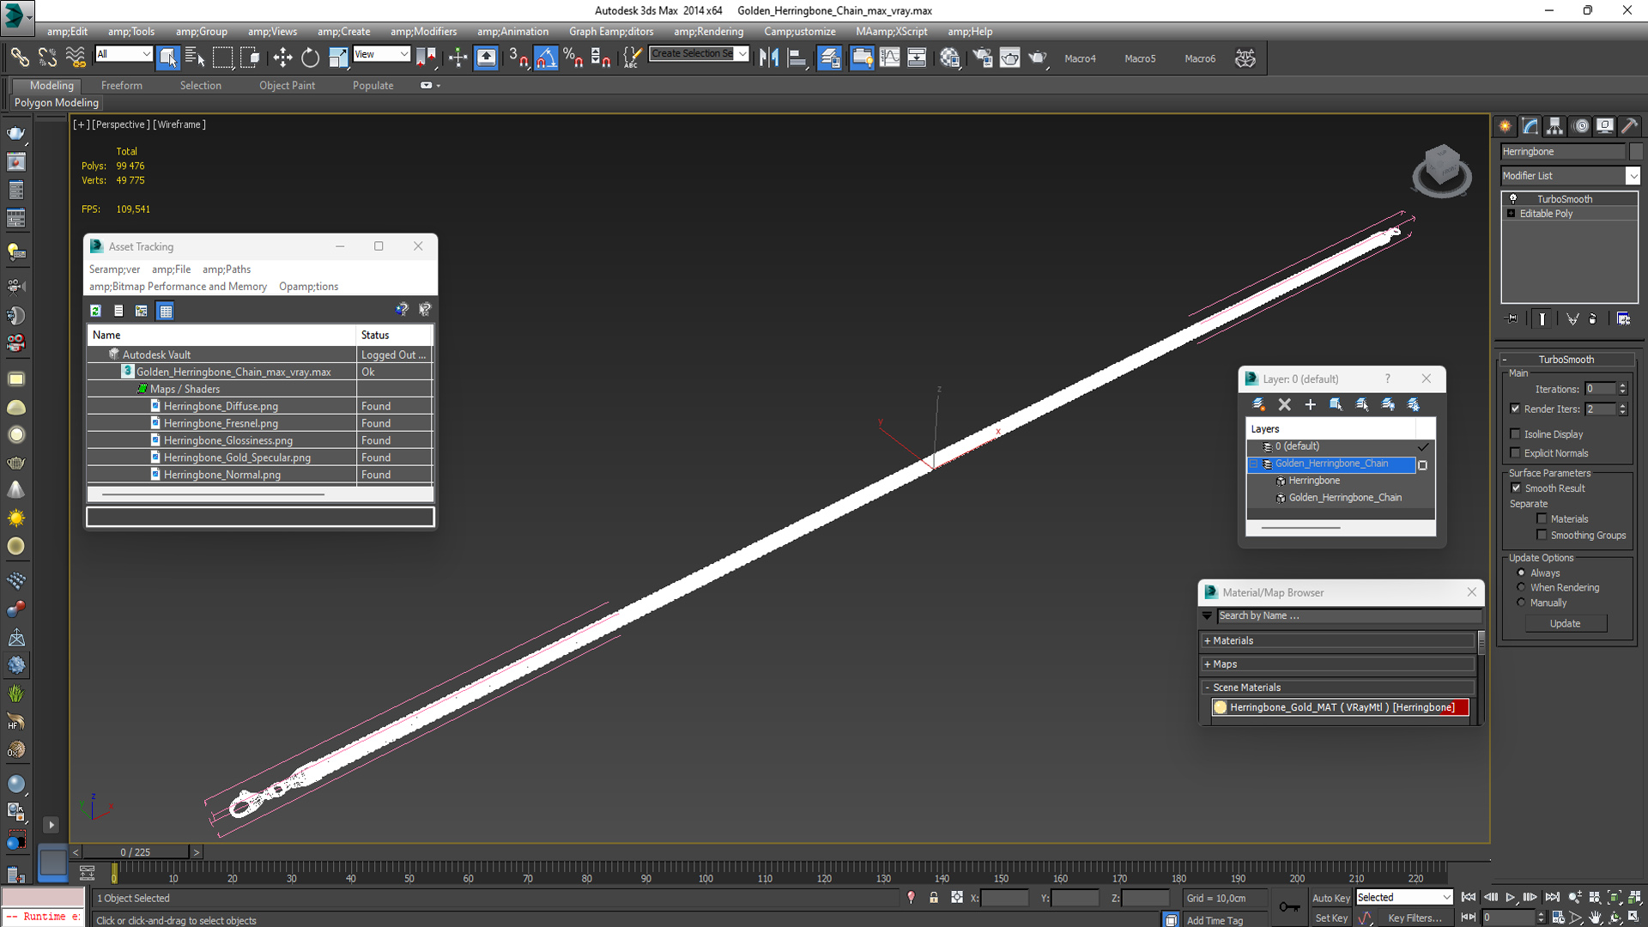Open the Utilities command panel tab
This screenshot has width=1648, height=927.
click(1629, 126)
